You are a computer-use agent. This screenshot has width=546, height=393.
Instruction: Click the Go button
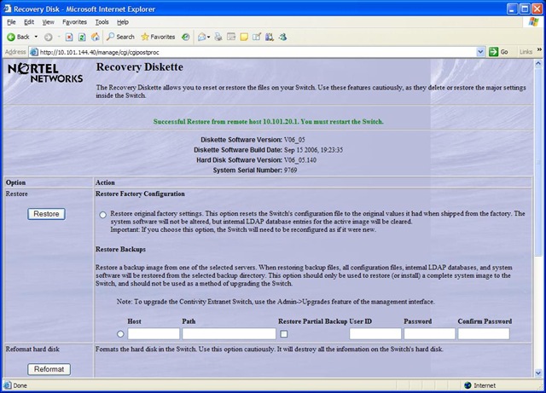point(498,52)
